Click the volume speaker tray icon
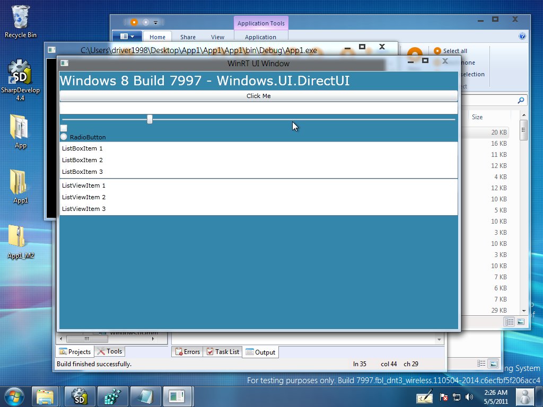This screenshot has width=543, height=407. click(469, 397)
